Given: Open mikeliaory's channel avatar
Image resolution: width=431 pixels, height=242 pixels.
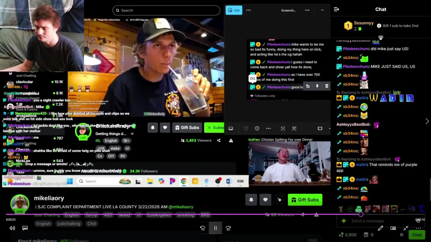Looking at the screenshot, I should (x=20, y=203).
